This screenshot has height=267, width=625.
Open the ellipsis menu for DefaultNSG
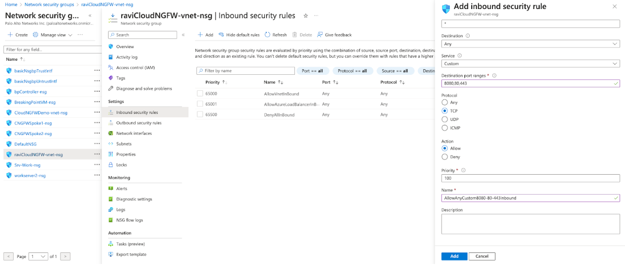97,144
